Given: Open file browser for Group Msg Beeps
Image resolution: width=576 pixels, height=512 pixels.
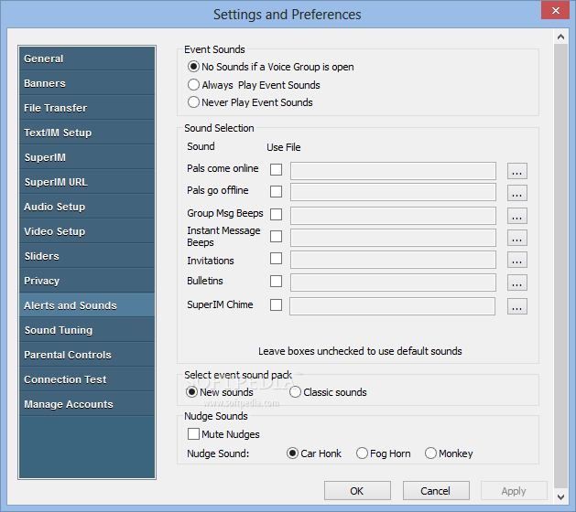Looking at the screenshot, I should pyautogui.click(x=516, y=216).
